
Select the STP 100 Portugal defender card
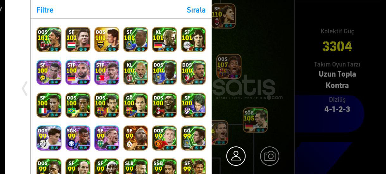point(107,72)
